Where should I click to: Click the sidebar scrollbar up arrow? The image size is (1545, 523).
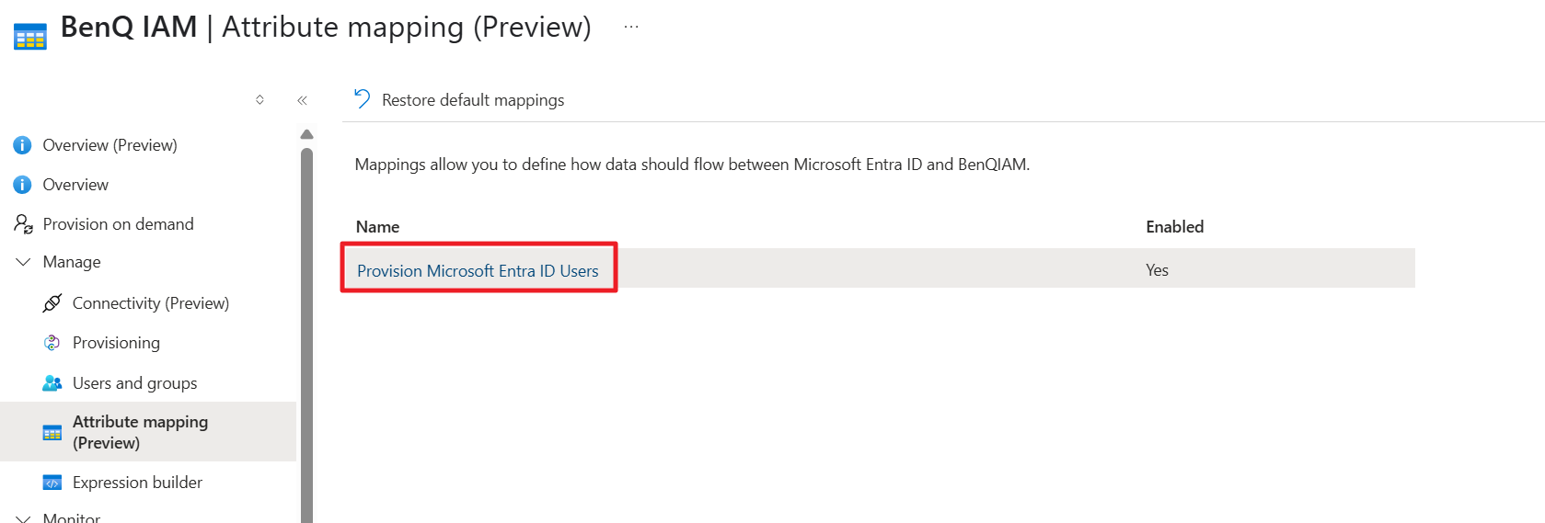coord(306,134)
